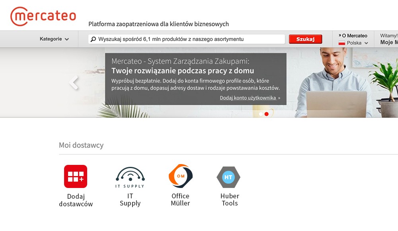This screenshot has width=398, height=231.
Task: Go to previous banner slide arrow
Action: pyautogui.click(x=74, y=82)
